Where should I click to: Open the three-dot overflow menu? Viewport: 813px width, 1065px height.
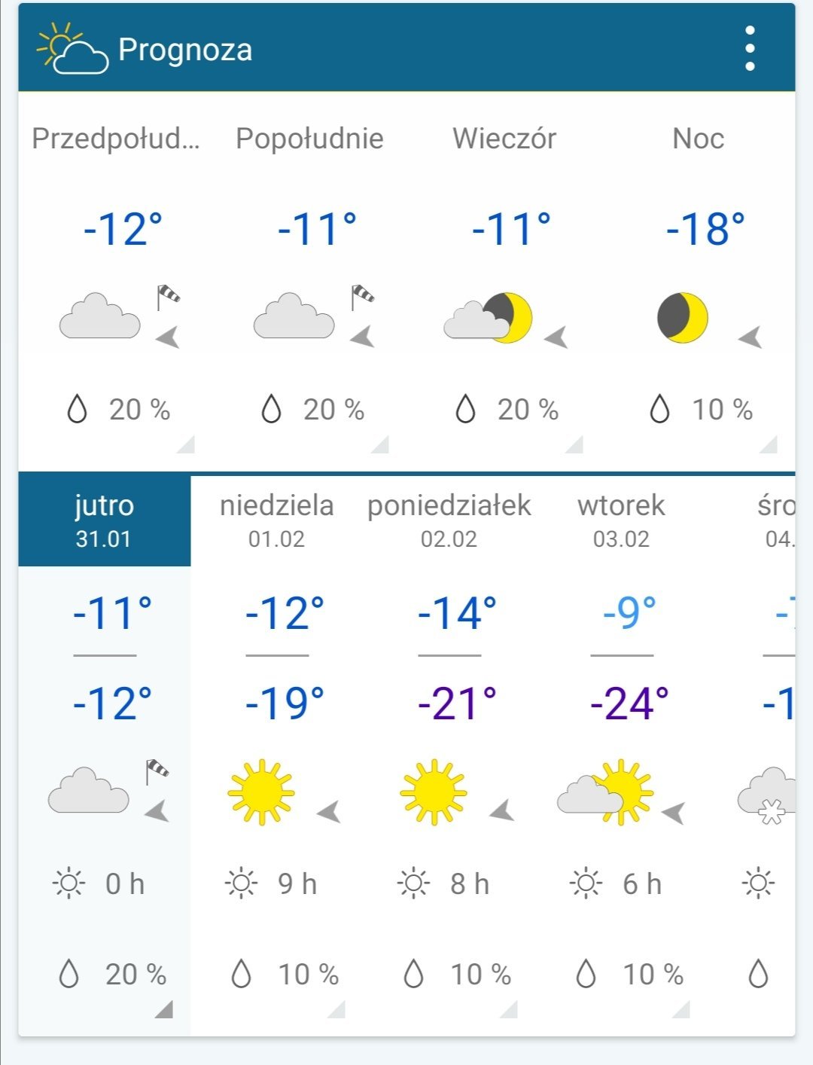[x=749, y=49]
